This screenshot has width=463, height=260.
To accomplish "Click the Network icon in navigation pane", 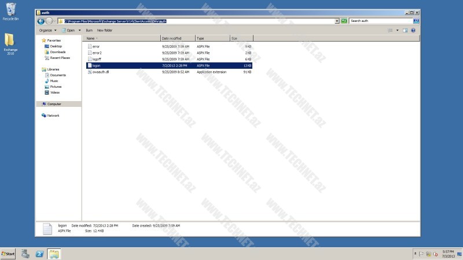I will [44, 116].
